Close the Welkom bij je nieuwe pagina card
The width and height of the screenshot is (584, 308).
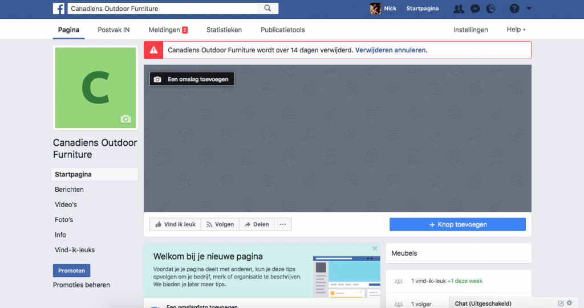[375, 248]
